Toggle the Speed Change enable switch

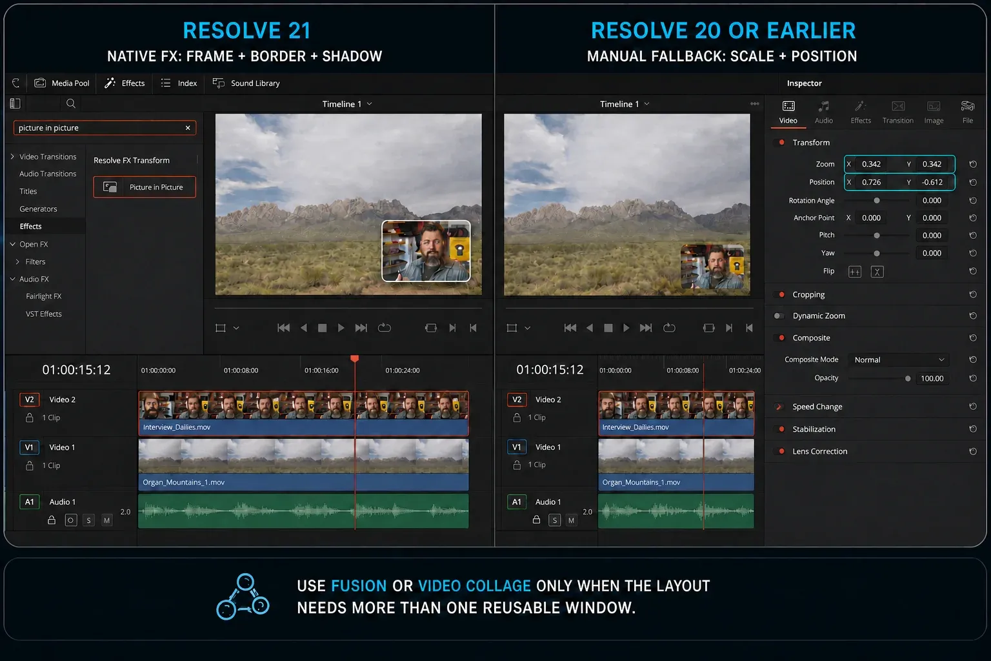[779, 407]
